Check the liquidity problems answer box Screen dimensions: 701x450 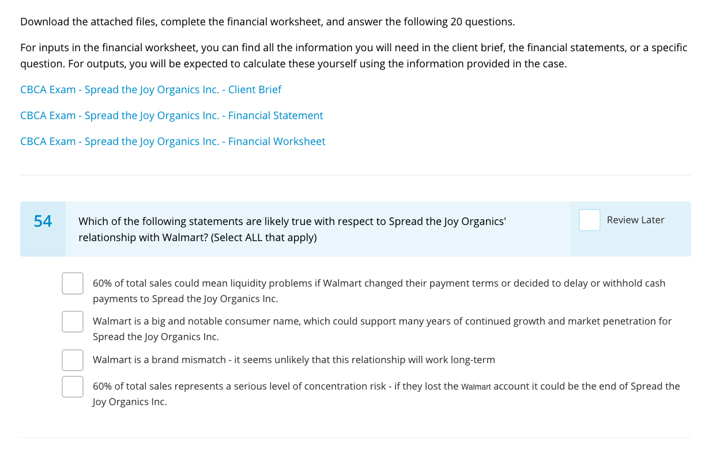pyautogui.click(x=73, y=283)
